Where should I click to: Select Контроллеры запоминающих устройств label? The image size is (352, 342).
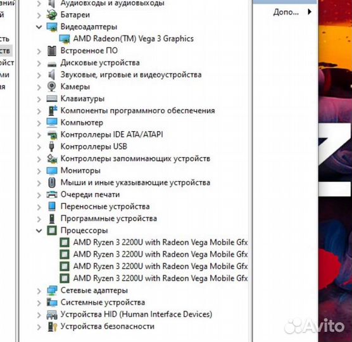click(135, 158)
